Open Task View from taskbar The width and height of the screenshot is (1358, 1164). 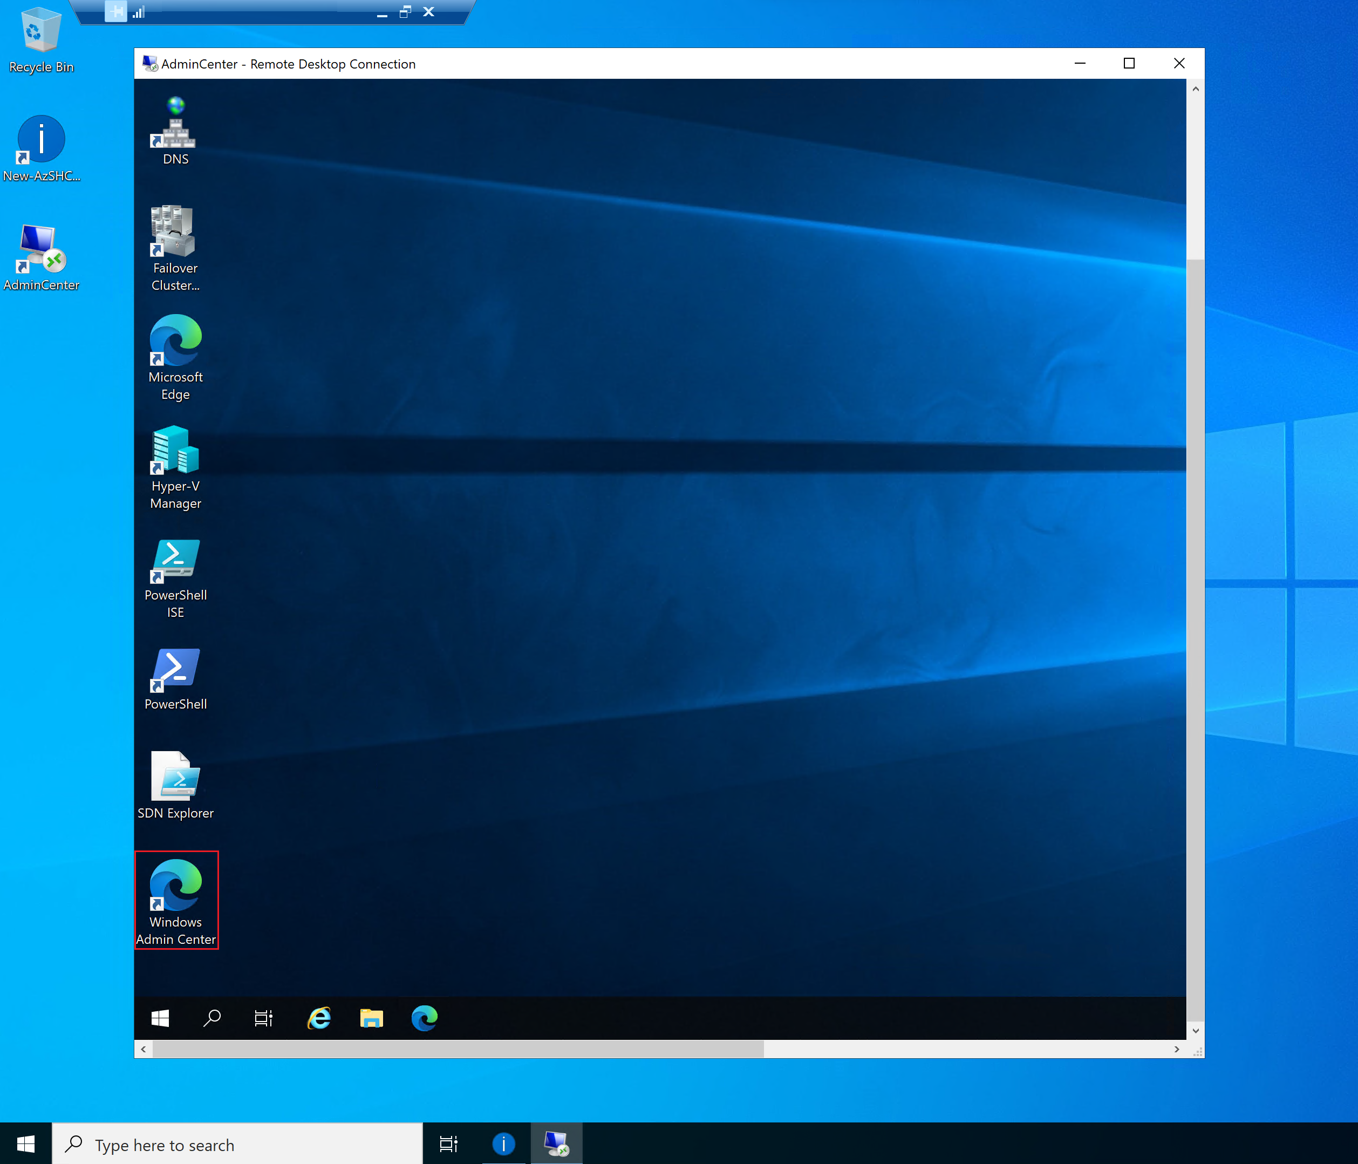click(x=451, y=1145)
